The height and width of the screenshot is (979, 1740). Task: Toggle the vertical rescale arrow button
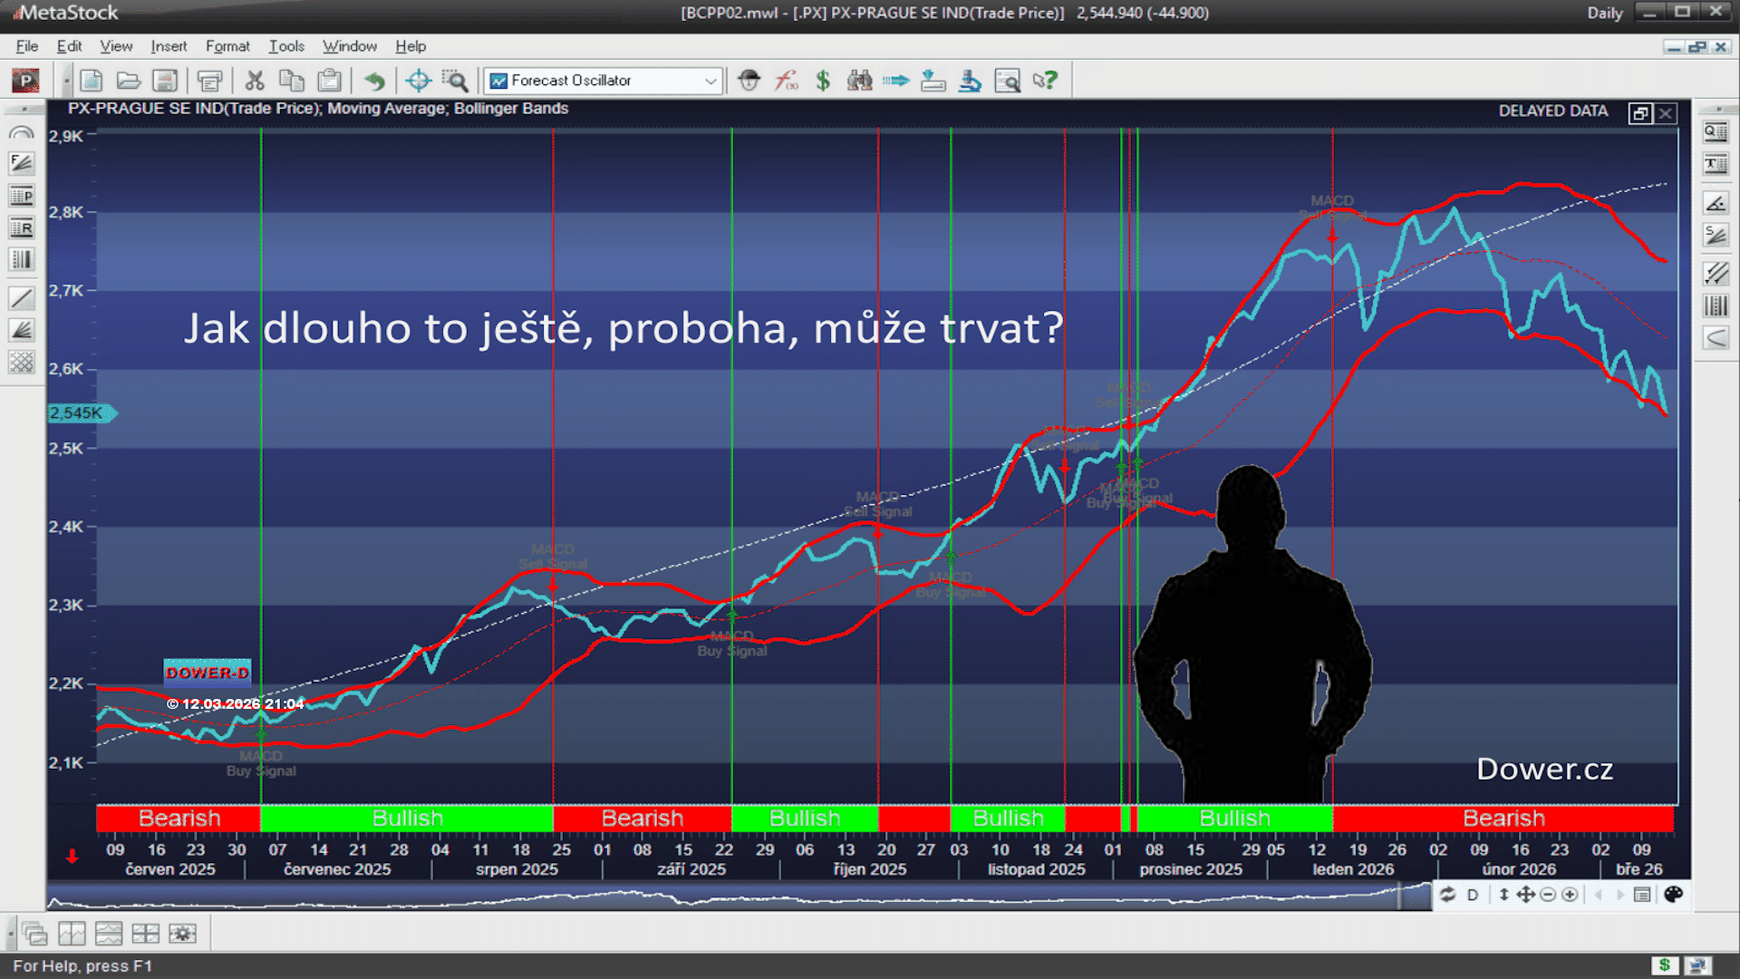point(1503,895)
